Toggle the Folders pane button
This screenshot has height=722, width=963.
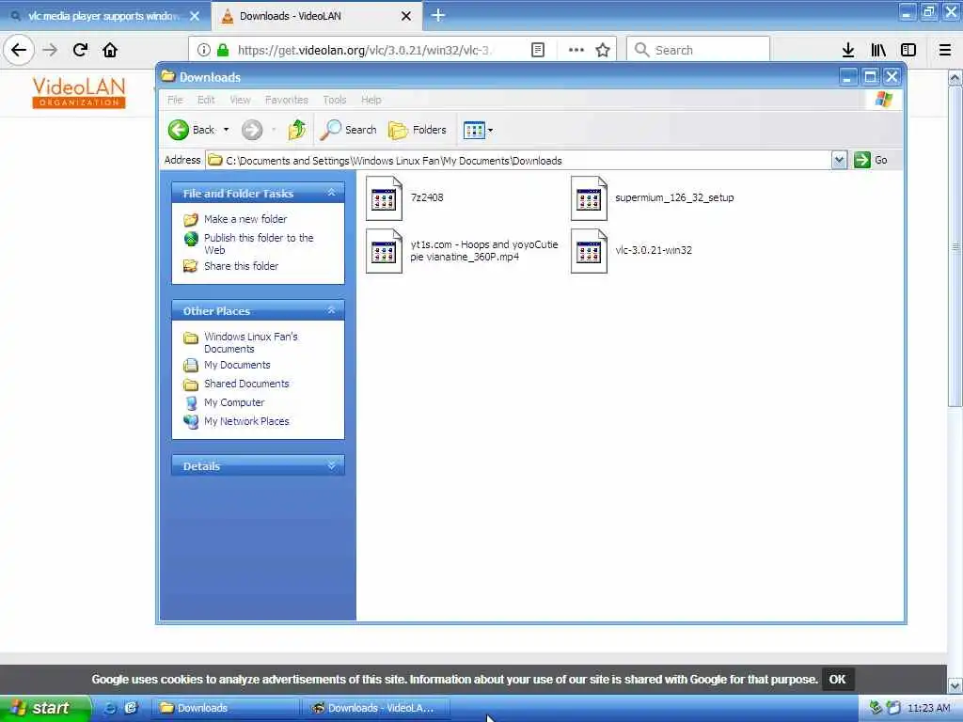[417, 130]
